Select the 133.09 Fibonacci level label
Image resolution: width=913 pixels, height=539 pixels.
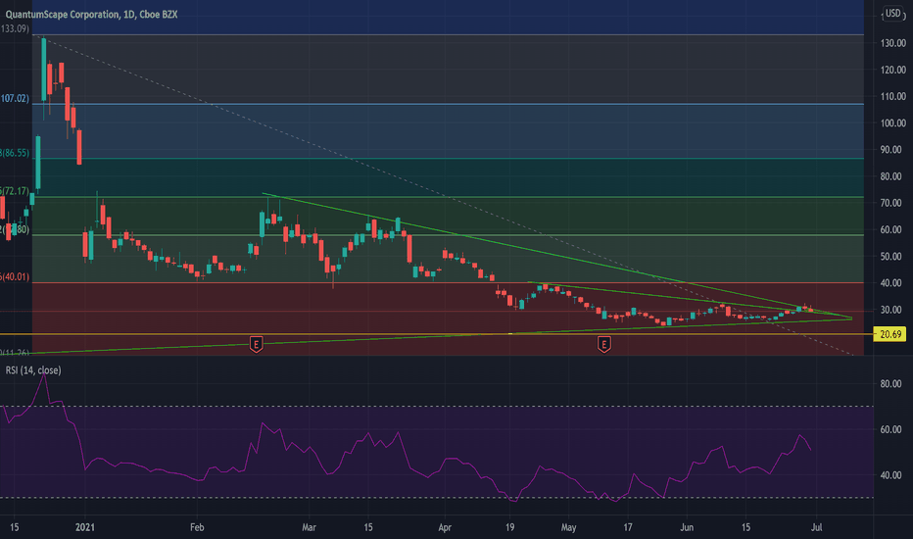(15, 28)
